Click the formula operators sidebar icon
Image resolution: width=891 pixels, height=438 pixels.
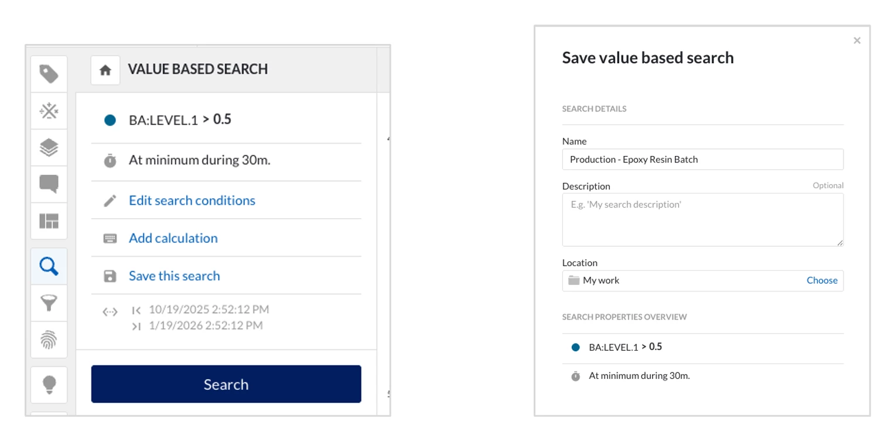[49, 111]
